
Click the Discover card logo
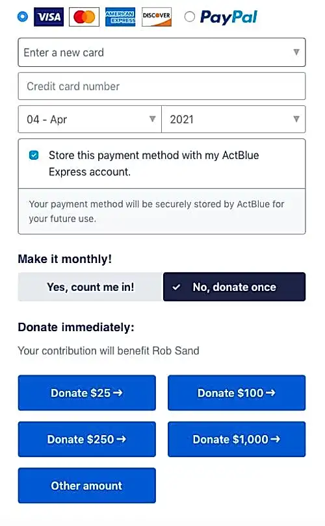tap(157, 17)
